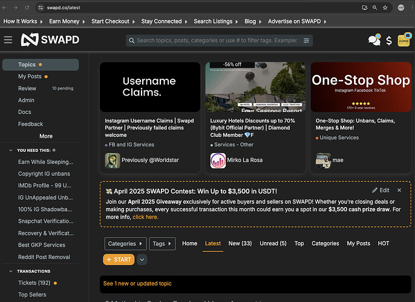Edit the contest banner with pencil
415x302 pixels.
(x=381, y=190)
